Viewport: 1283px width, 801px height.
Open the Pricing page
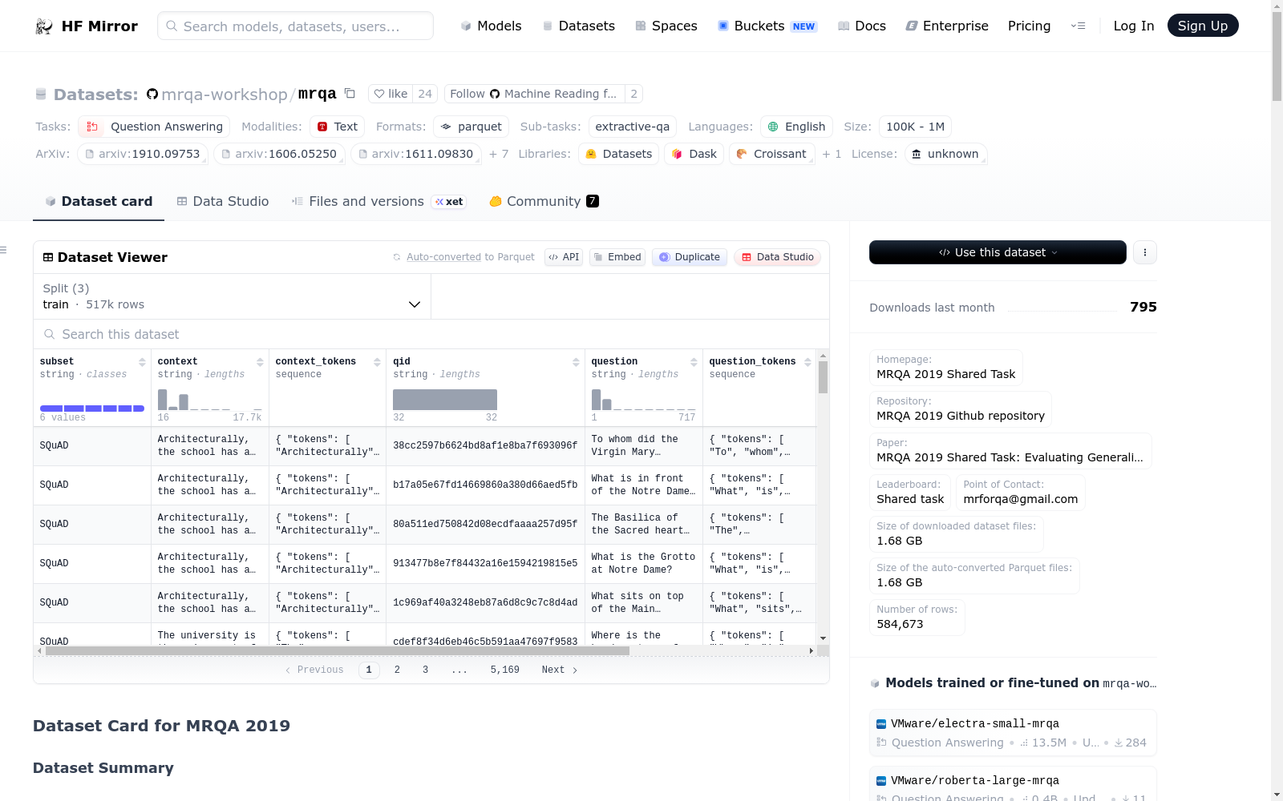coord(1029,26)
